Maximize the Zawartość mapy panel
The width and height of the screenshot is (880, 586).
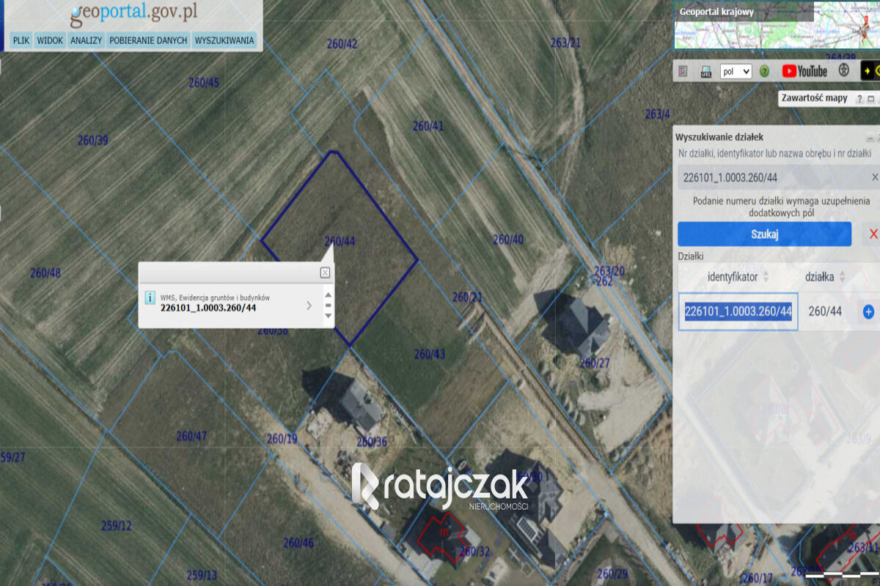pos(871,98)
